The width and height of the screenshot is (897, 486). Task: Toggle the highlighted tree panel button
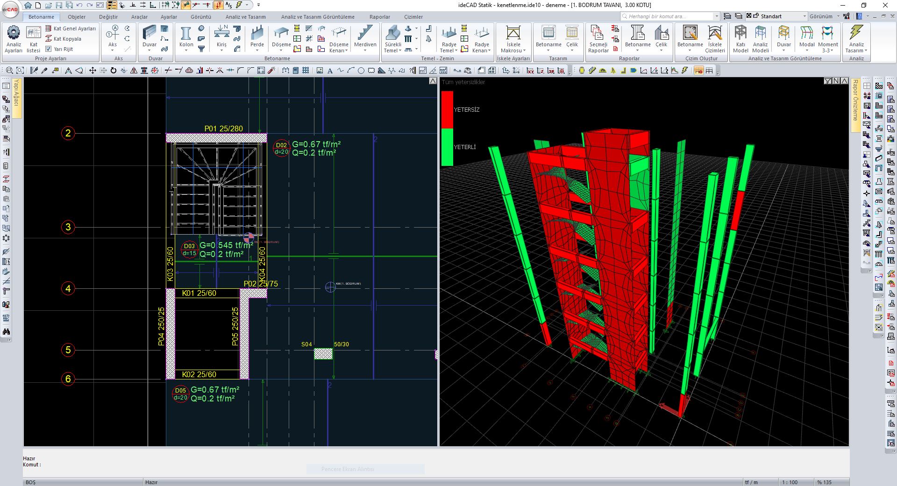pos(112,5)
